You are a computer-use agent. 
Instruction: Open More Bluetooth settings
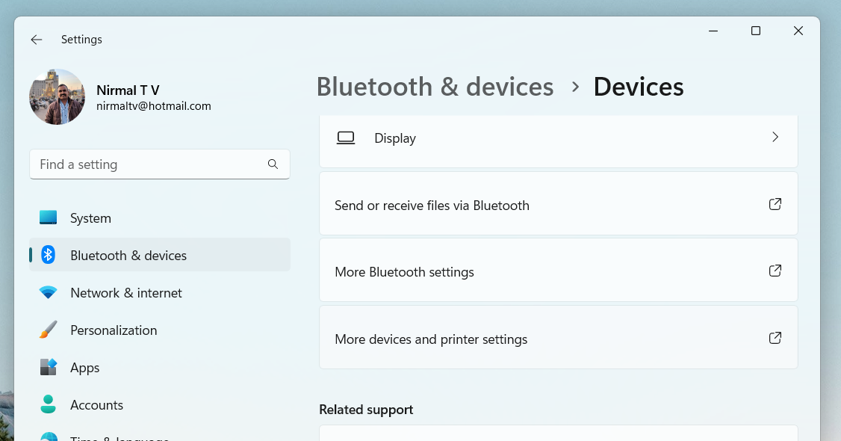559,271
